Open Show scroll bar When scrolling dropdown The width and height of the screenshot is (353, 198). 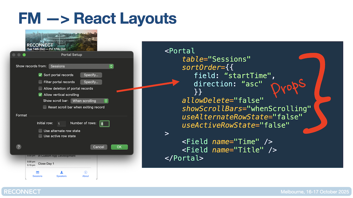(x=89, y=101)
